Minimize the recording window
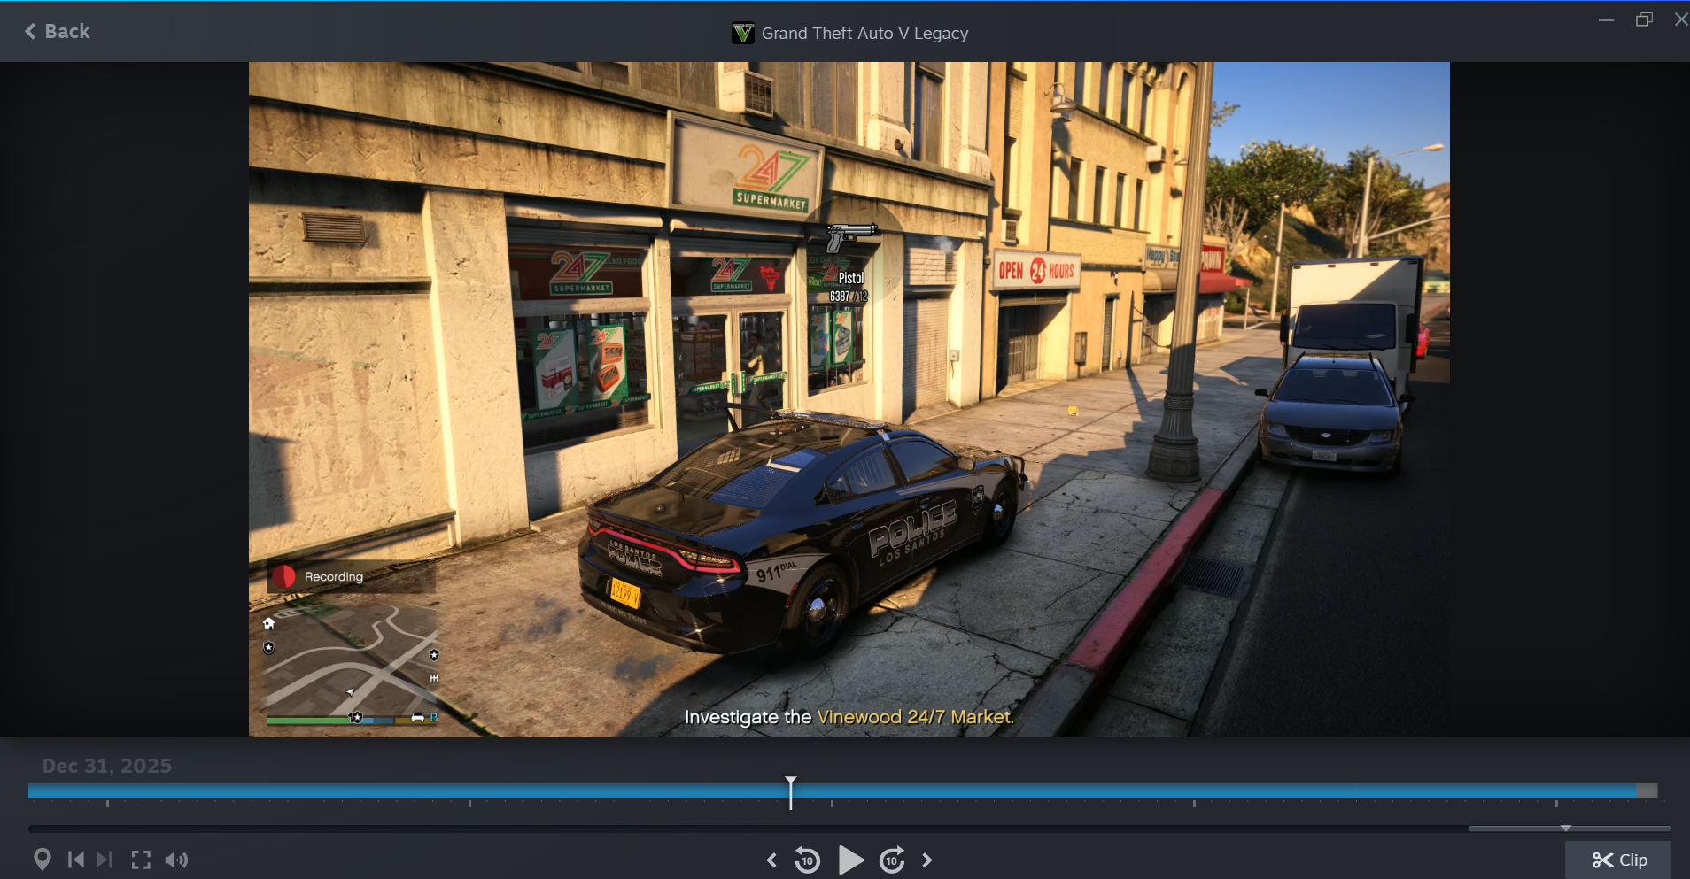Screen dimensions: 1690x879 point(1606,19)
